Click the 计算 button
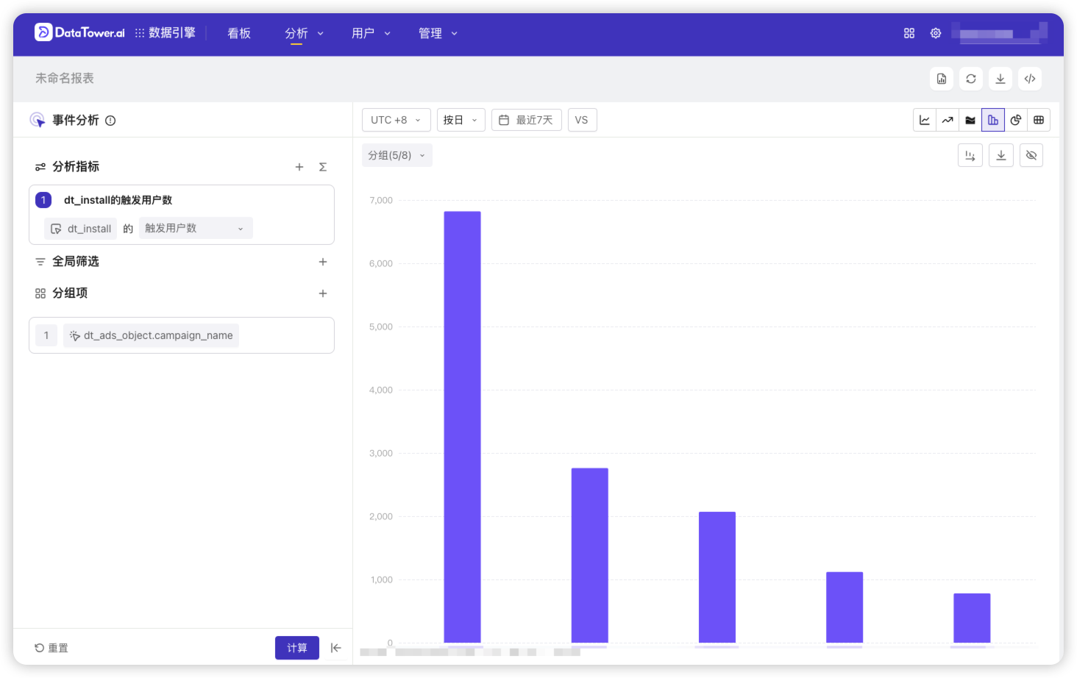This screenshot has height=678, width=1077. pyautogui.click(x=296, y=648)
